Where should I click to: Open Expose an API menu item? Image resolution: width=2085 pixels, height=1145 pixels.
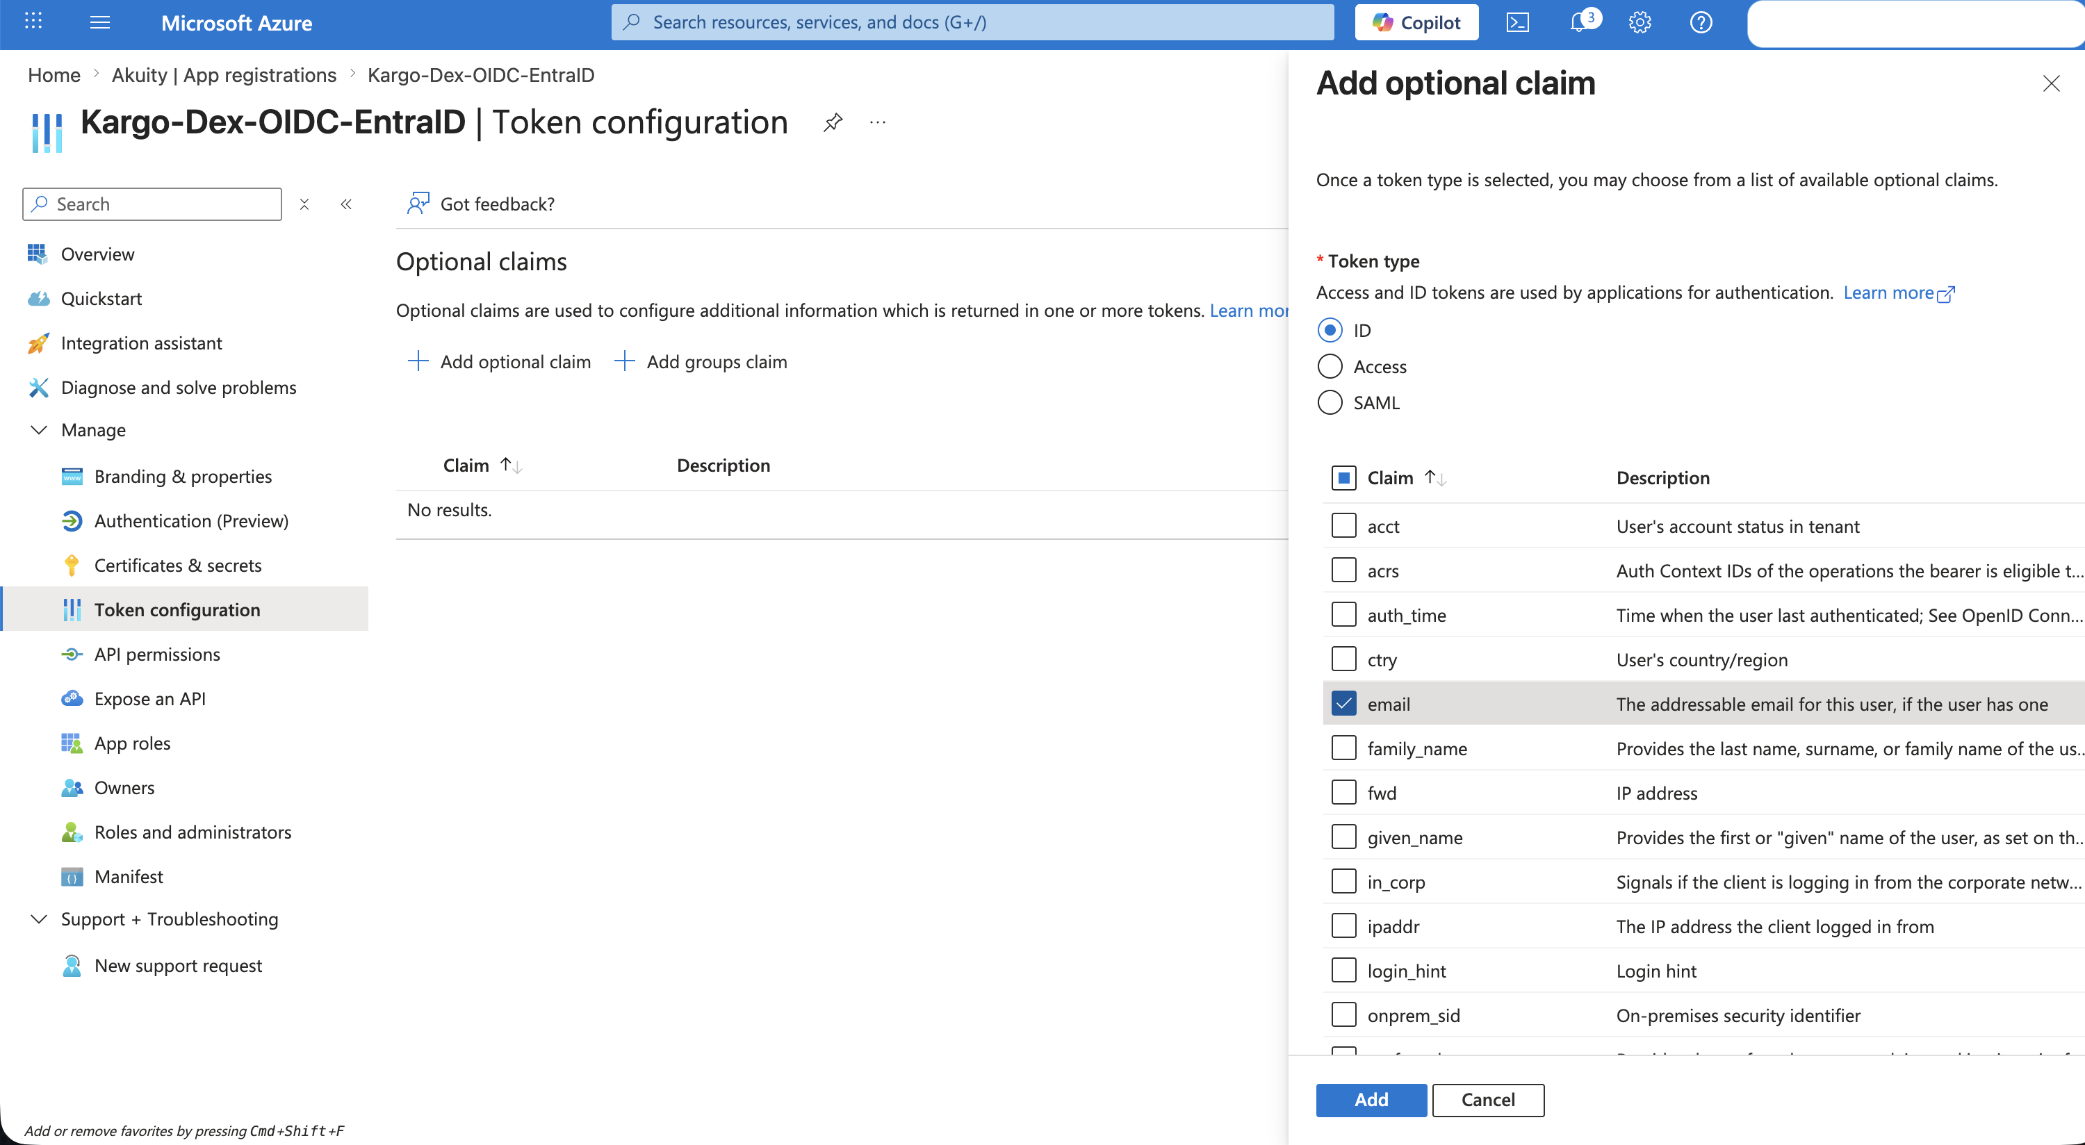coord(185,698)
